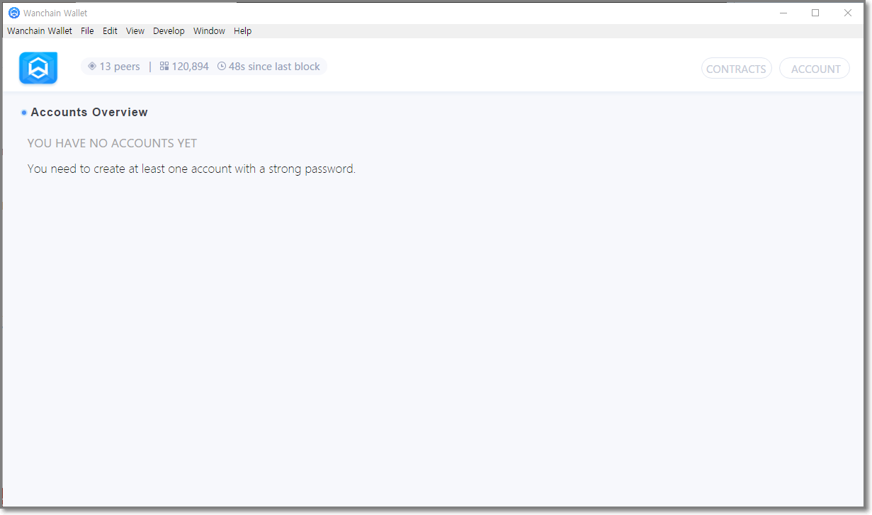This screenshot has height=515, width=872.
Task: Click the block number grid icon
Action: (x=164, y=66)
